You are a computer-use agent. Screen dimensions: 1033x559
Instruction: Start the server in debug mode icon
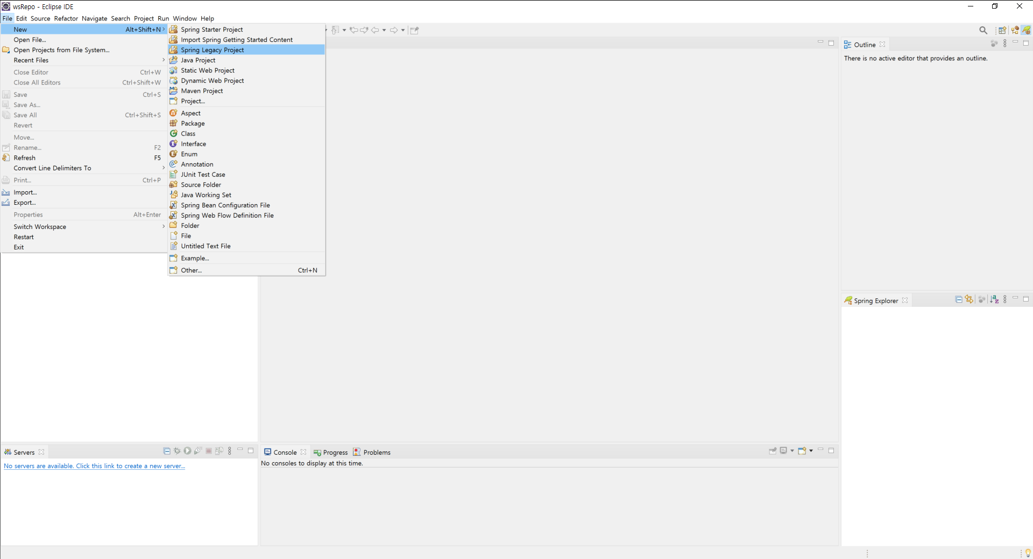pos(177,451)
